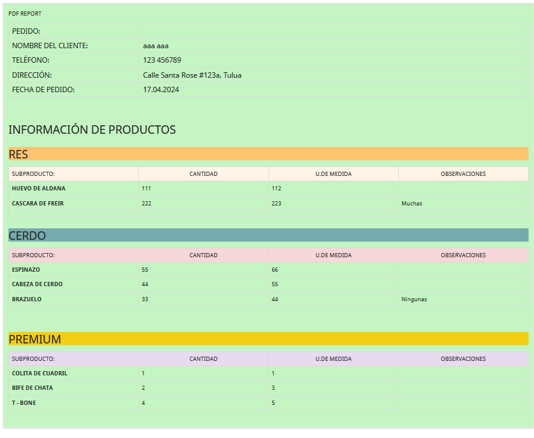Click the phone number 123 456789
Image resolution: width=534 pixels, height=438 pixels.
click(162, 60)
